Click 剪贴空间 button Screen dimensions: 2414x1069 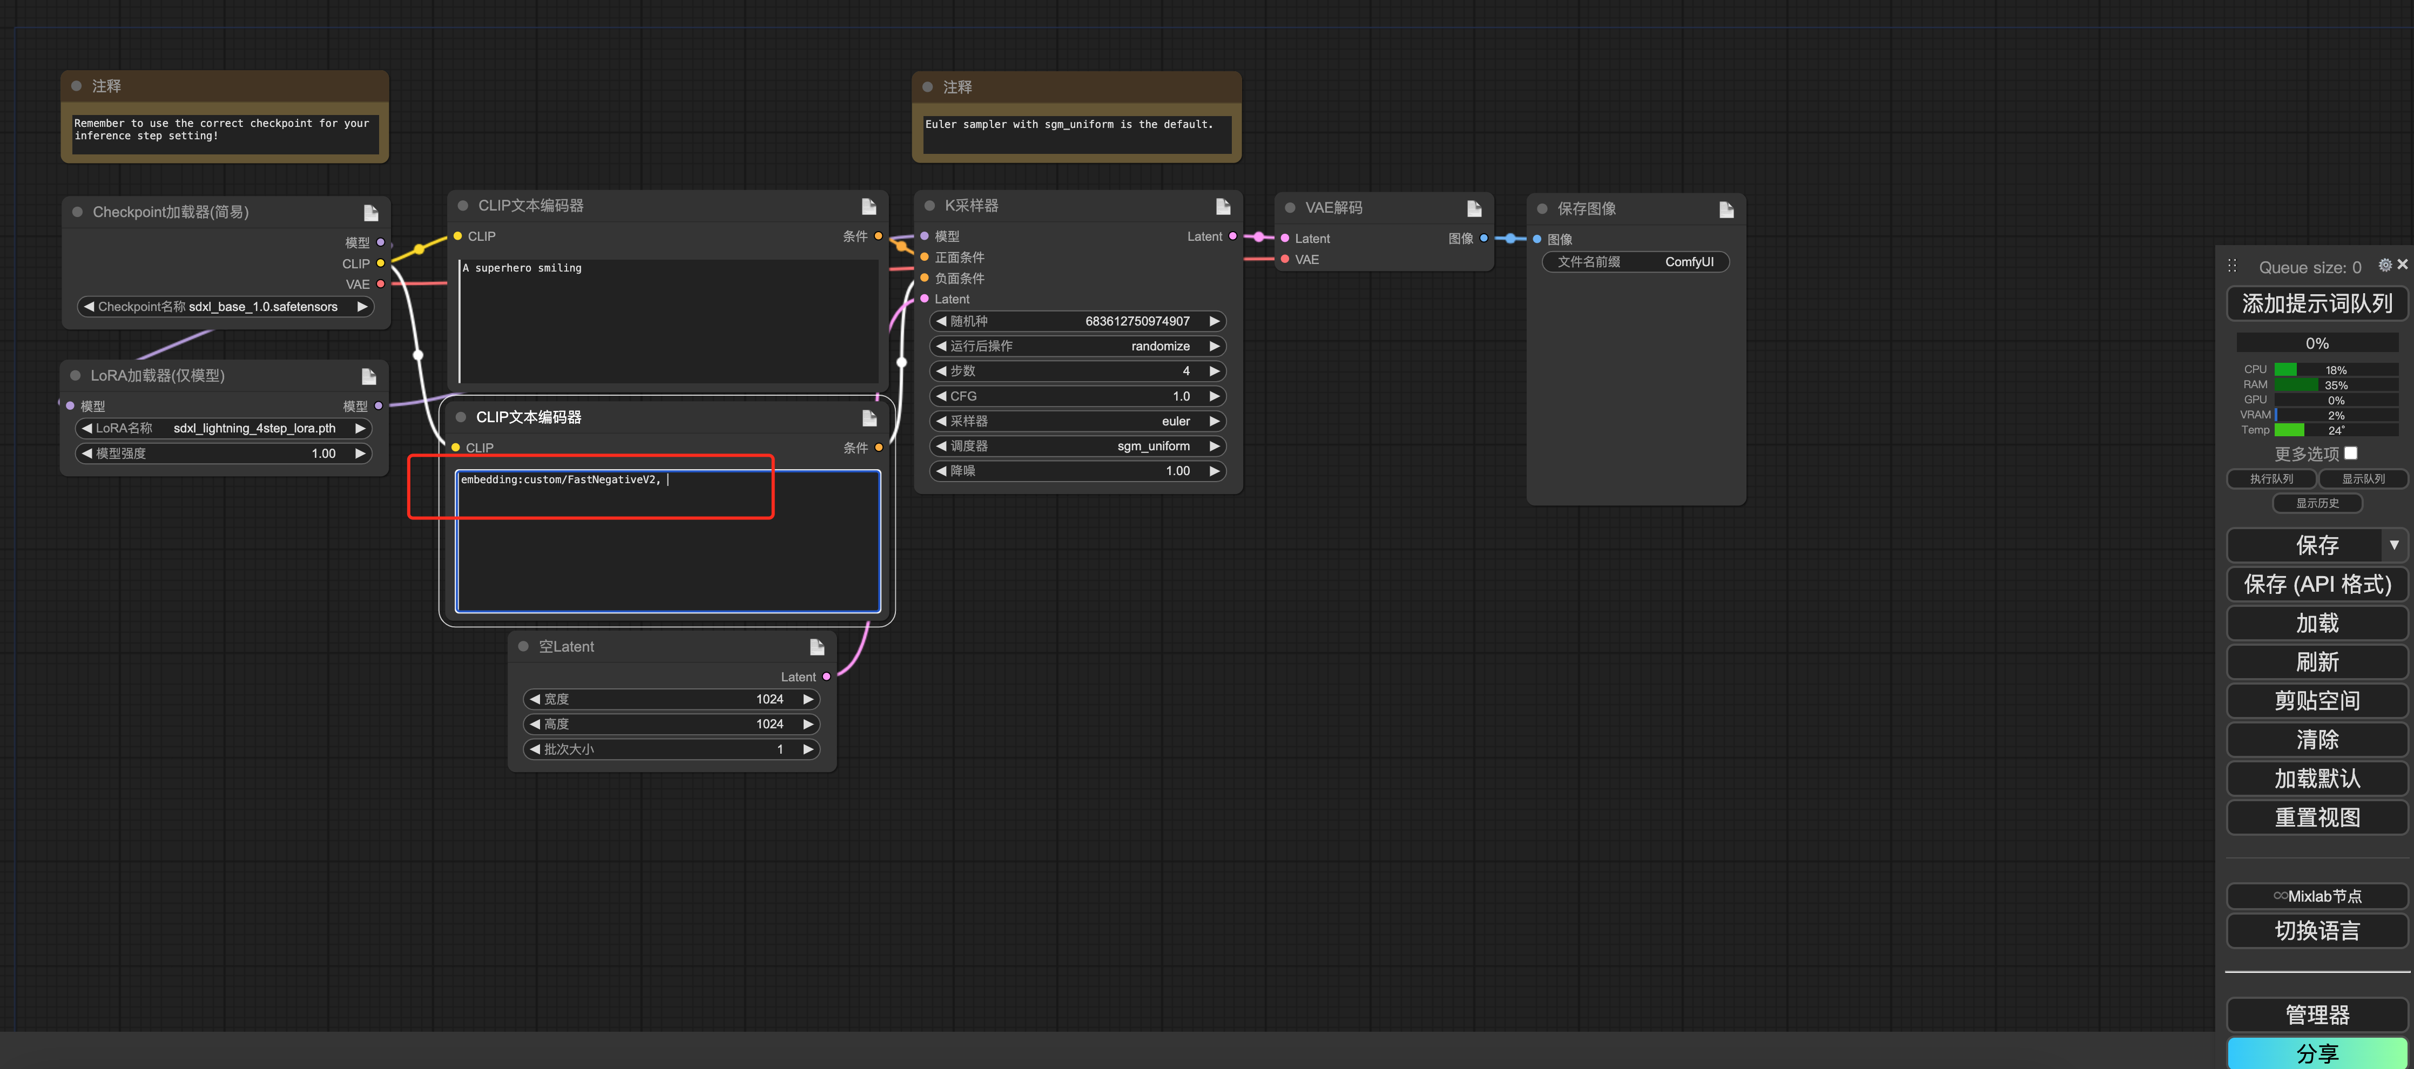(x=2317, y=702)
